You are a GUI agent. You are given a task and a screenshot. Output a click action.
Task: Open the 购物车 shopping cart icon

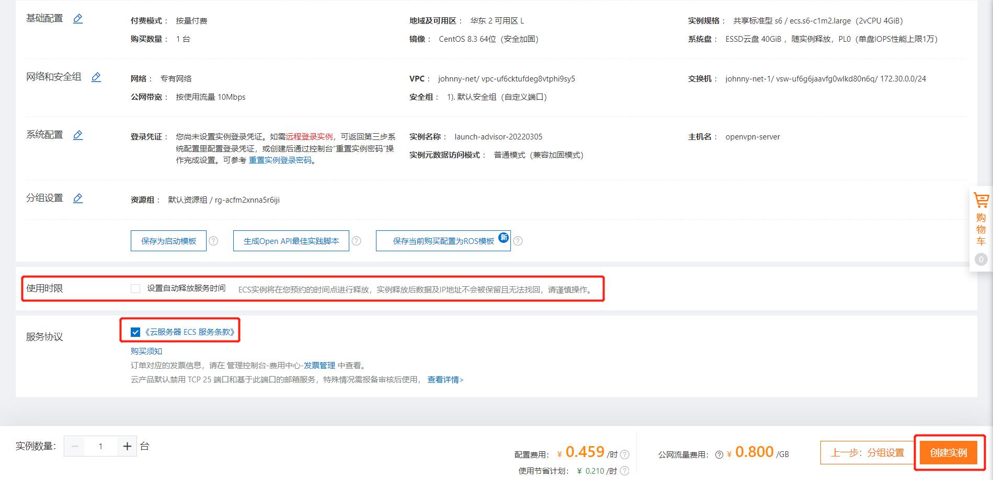click(981, 200)
